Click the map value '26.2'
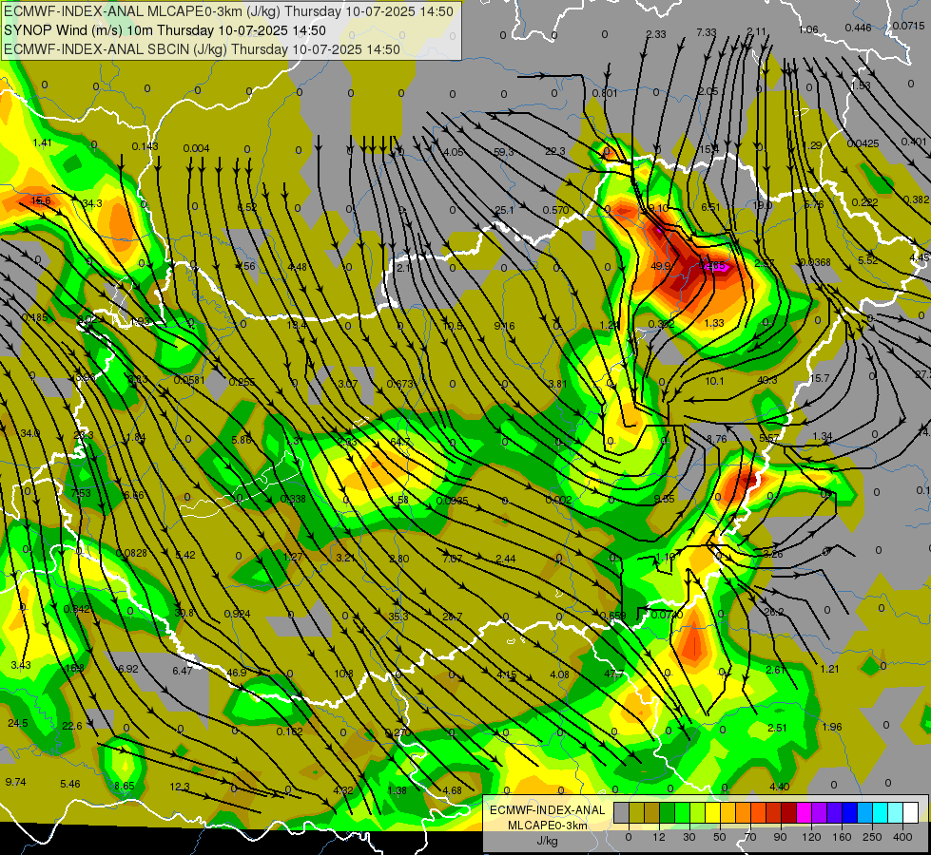 pos(774,612)
